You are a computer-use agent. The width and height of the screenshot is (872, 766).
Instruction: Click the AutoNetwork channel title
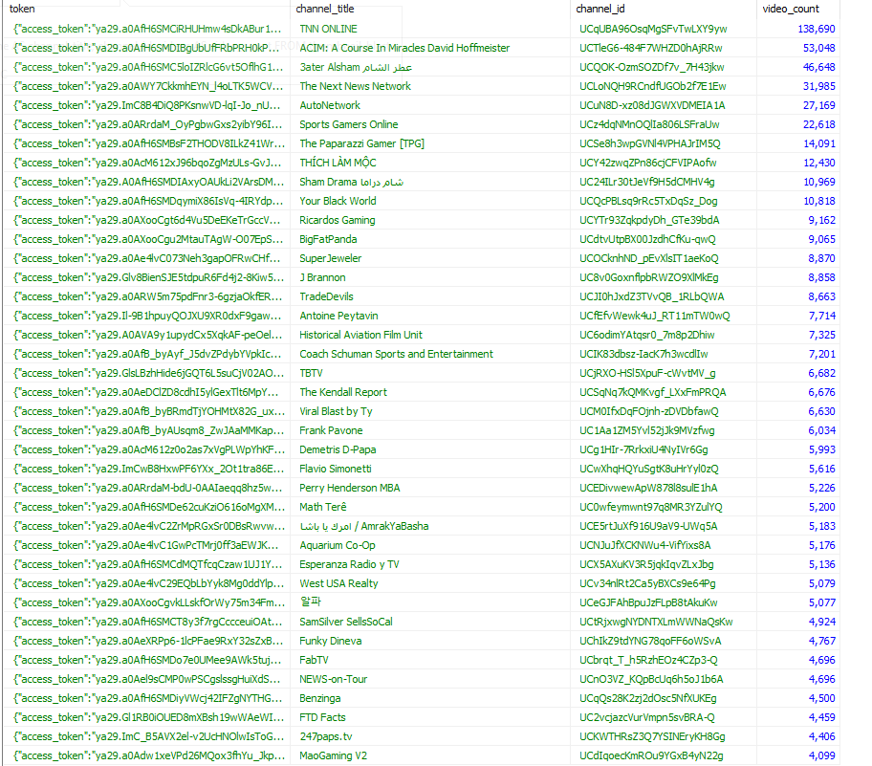coord(330,105)
